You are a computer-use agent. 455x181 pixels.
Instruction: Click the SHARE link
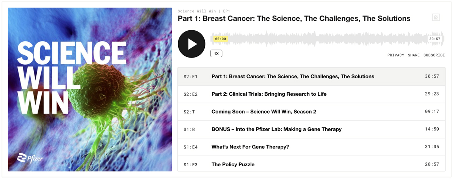click(414, 55)
